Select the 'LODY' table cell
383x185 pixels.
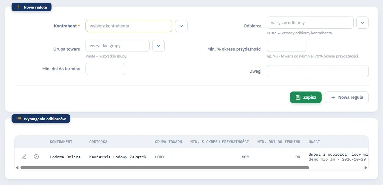tap(160, 157)
